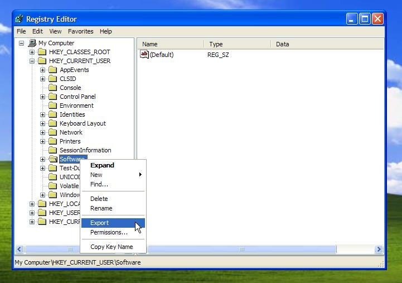
Task: Click the HKEY_CLASSES_ROOT folder icon
Action: [42, 52]
